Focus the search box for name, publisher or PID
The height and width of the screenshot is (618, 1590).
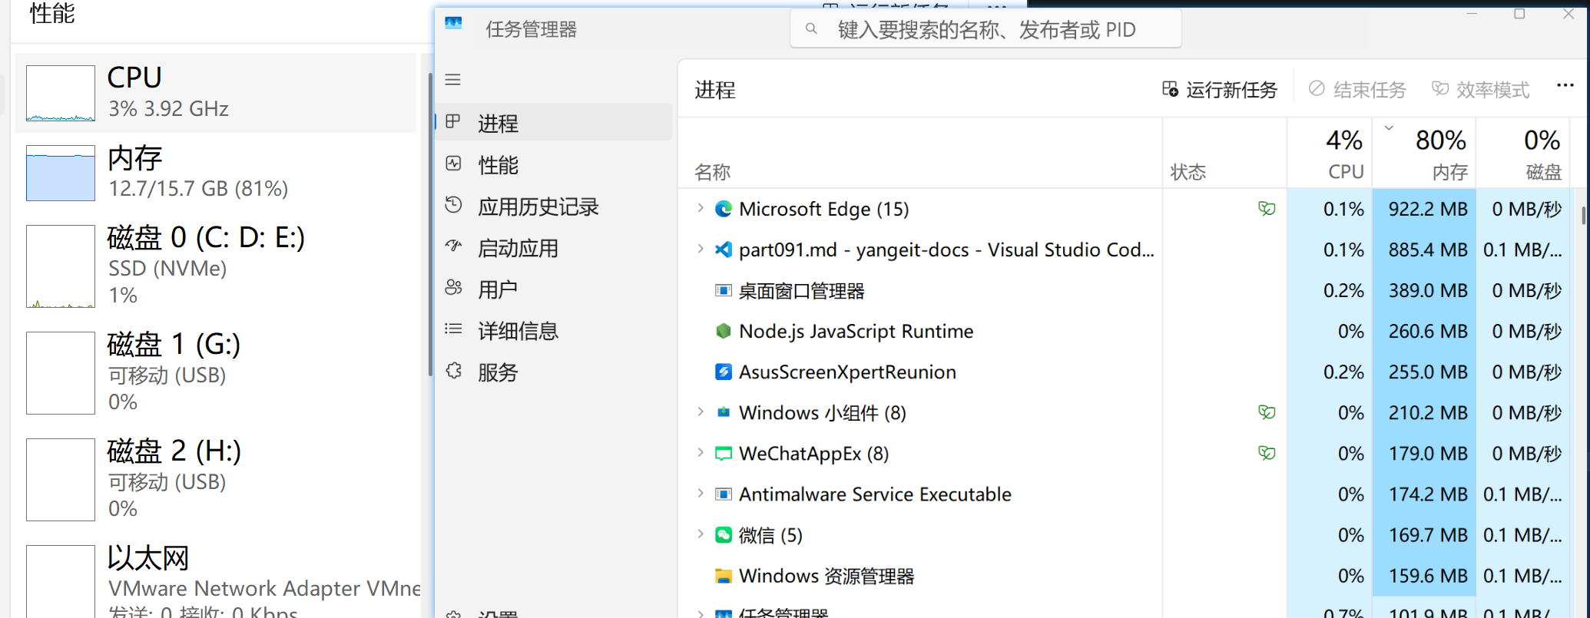click(x=985, y=29)
